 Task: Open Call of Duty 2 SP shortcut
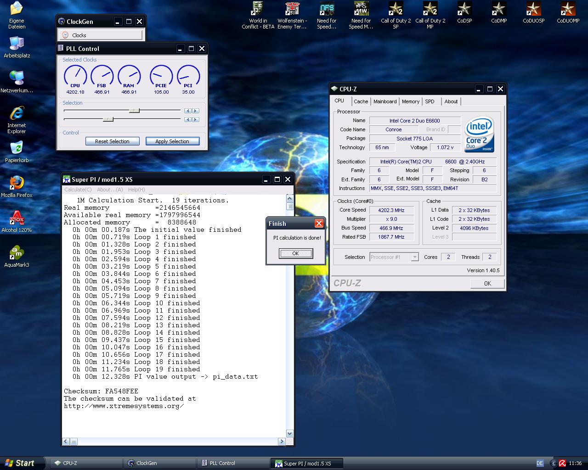pyautogui.click(x=396, y=15)
